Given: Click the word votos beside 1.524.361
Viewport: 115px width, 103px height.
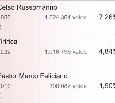Looking at the screenshot, I should coord(79,17).
